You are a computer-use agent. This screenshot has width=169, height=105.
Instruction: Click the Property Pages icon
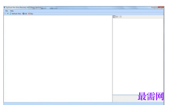[x=120, y=17]
